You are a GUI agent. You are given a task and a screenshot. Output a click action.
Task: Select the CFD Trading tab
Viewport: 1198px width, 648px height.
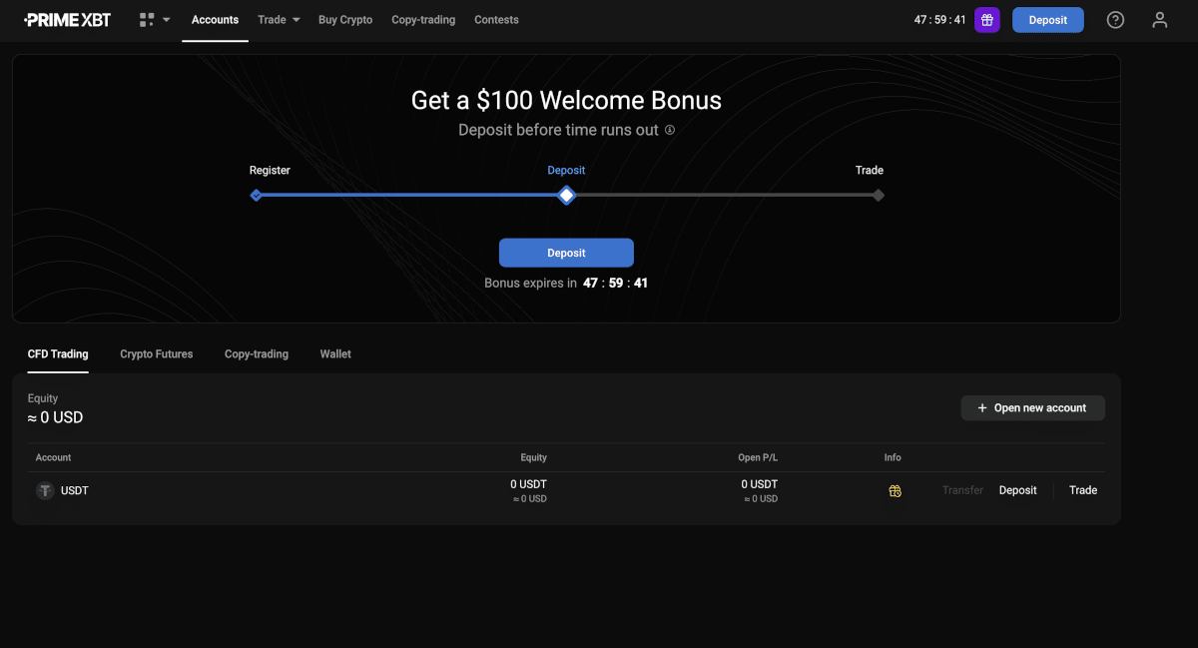[x=58, y=354]
